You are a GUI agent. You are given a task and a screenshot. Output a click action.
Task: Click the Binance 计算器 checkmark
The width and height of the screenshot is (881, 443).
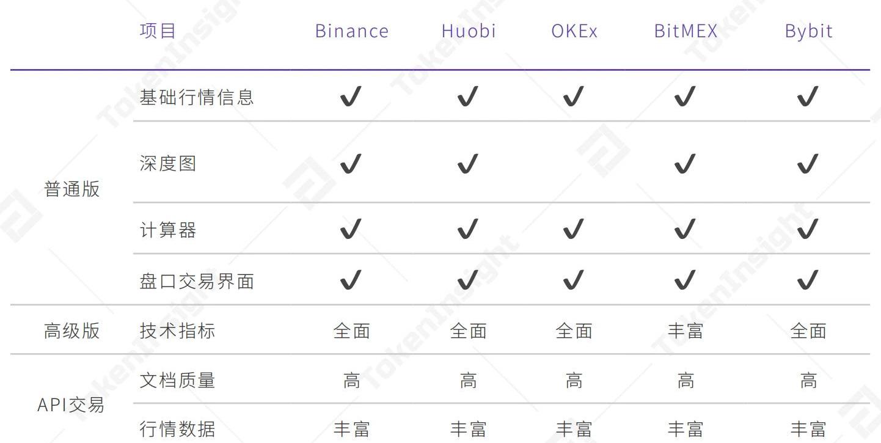tap(351, 230)
